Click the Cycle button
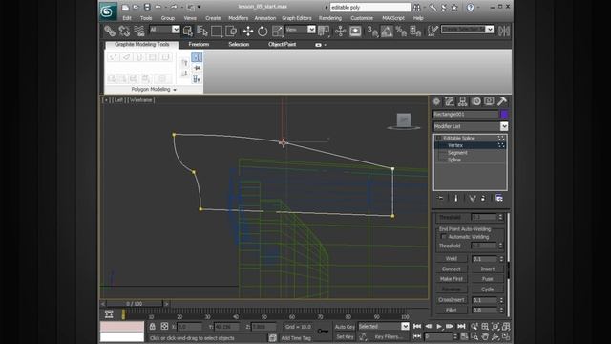The image size is (611, 344). click(488, 289)
